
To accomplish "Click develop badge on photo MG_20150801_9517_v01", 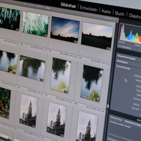I will click(63, 136).
